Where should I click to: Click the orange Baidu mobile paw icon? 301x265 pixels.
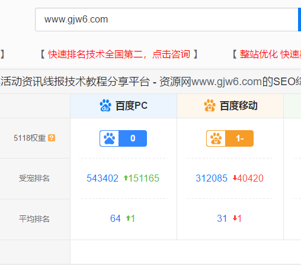(x=210, y=105)
